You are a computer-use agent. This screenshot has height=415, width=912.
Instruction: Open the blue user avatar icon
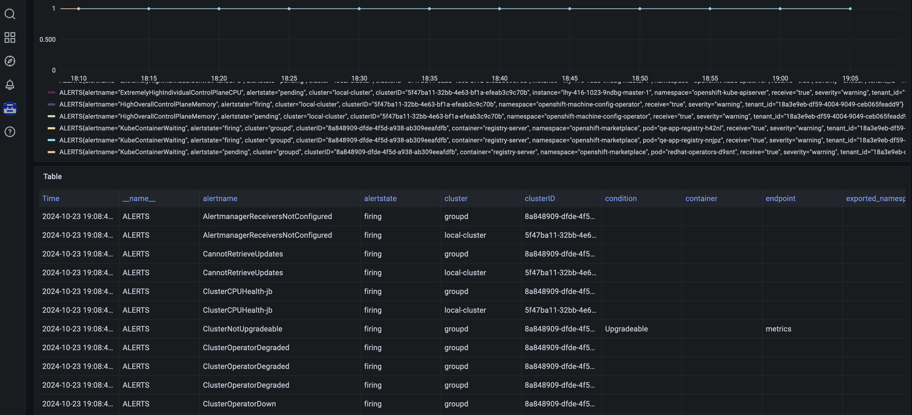click(10, 108)
